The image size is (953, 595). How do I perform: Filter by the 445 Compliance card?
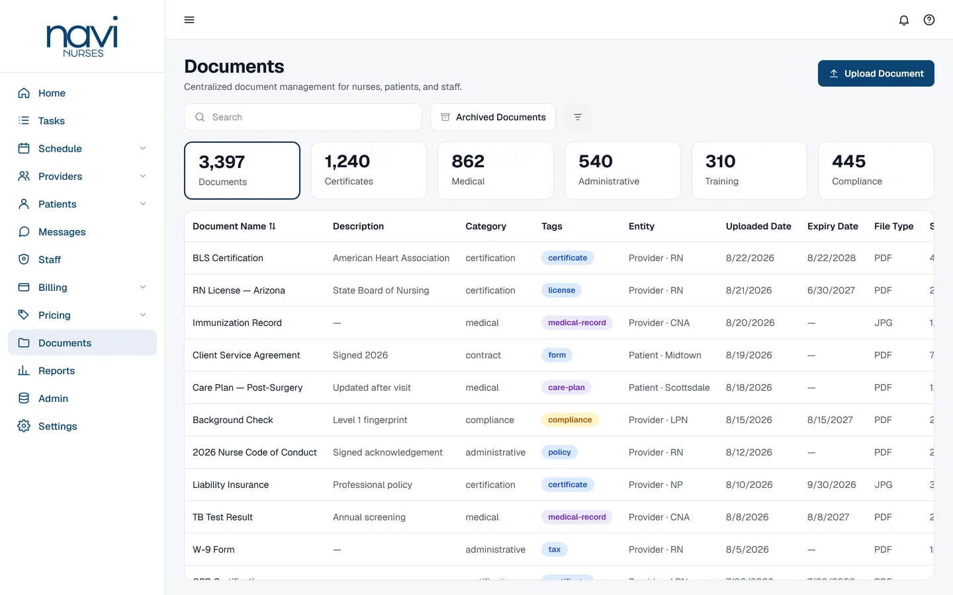click(x=876, y=171)
